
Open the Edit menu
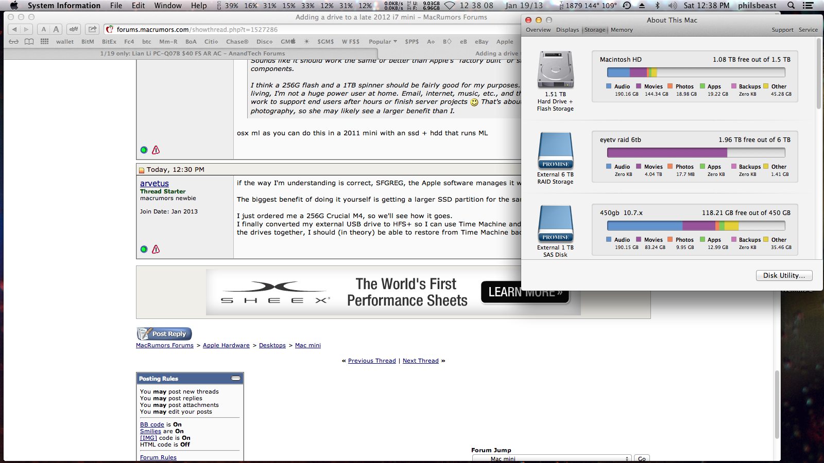(x=138, y=6)
